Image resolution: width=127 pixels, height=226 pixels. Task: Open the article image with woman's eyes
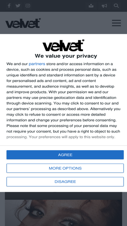click(64, 213)
